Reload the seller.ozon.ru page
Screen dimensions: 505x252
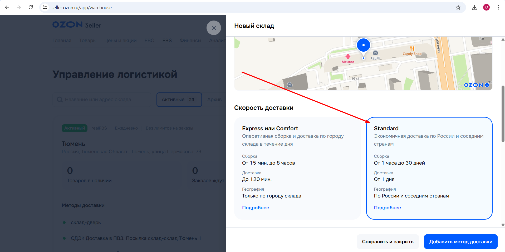coord(31,7)
